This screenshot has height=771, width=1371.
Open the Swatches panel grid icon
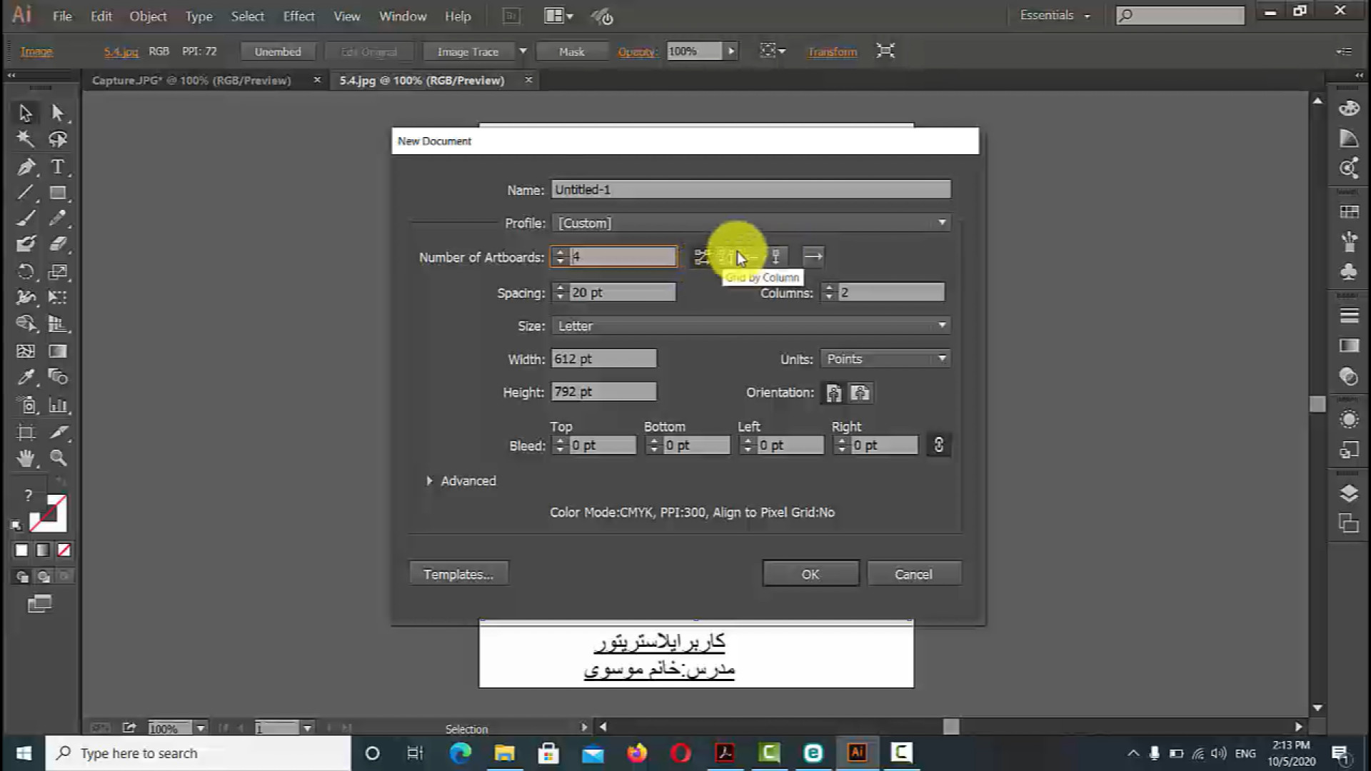coord(1348,212)
